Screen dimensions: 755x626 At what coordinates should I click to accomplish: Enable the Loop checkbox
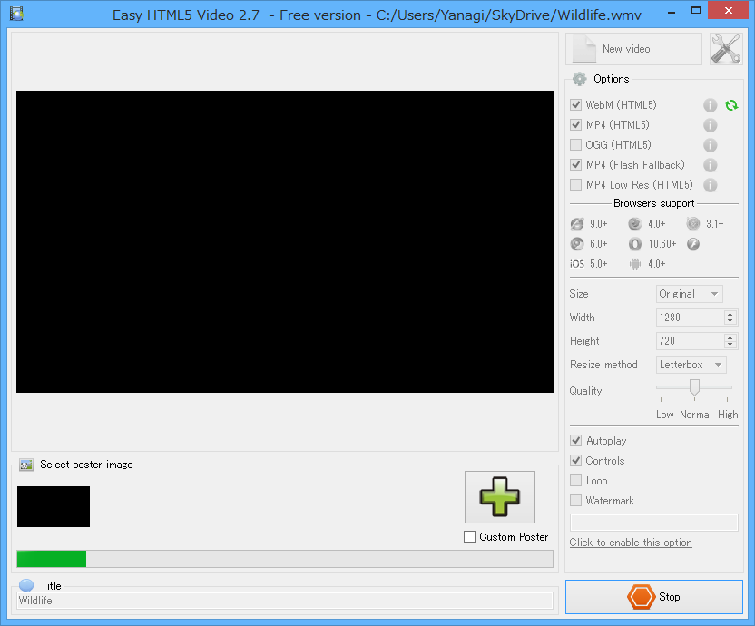coord(576,481)
